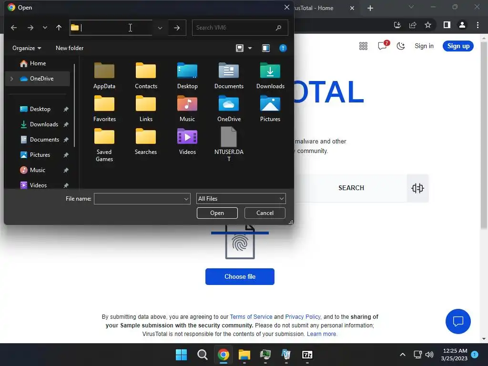Open File Explorer from taskbar
The image size is (488, 366).
tap(244, 355)
